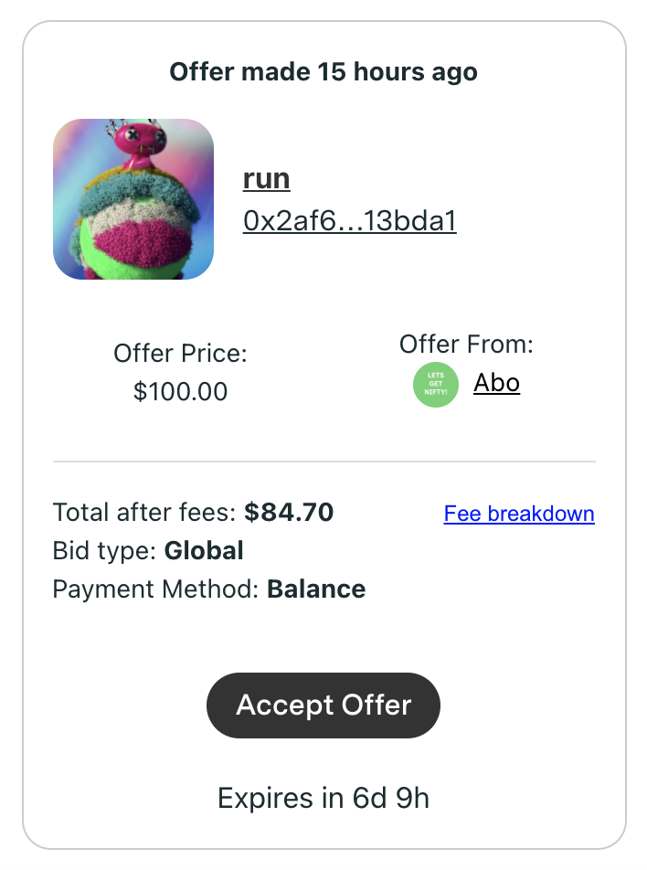Click the bold 'Global' bid type value
This screenshot has width=647, height=870.
[x=204, y=551]
